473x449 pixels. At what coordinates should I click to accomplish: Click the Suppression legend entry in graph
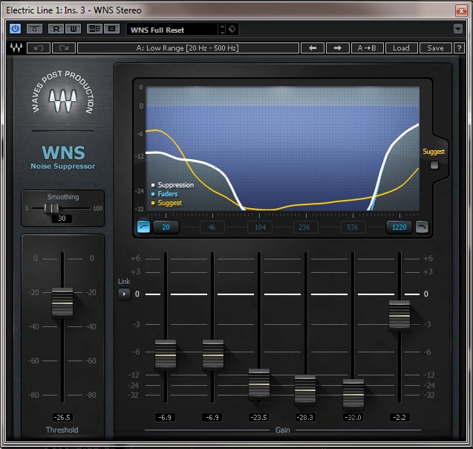coord(172,185)
